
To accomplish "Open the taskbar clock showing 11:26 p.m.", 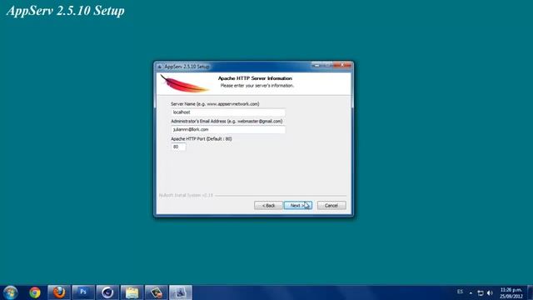I will [511, 292].
